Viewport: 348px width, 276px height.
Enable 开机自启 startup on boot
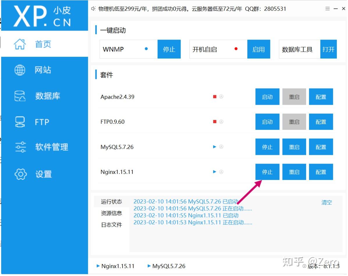259,49
